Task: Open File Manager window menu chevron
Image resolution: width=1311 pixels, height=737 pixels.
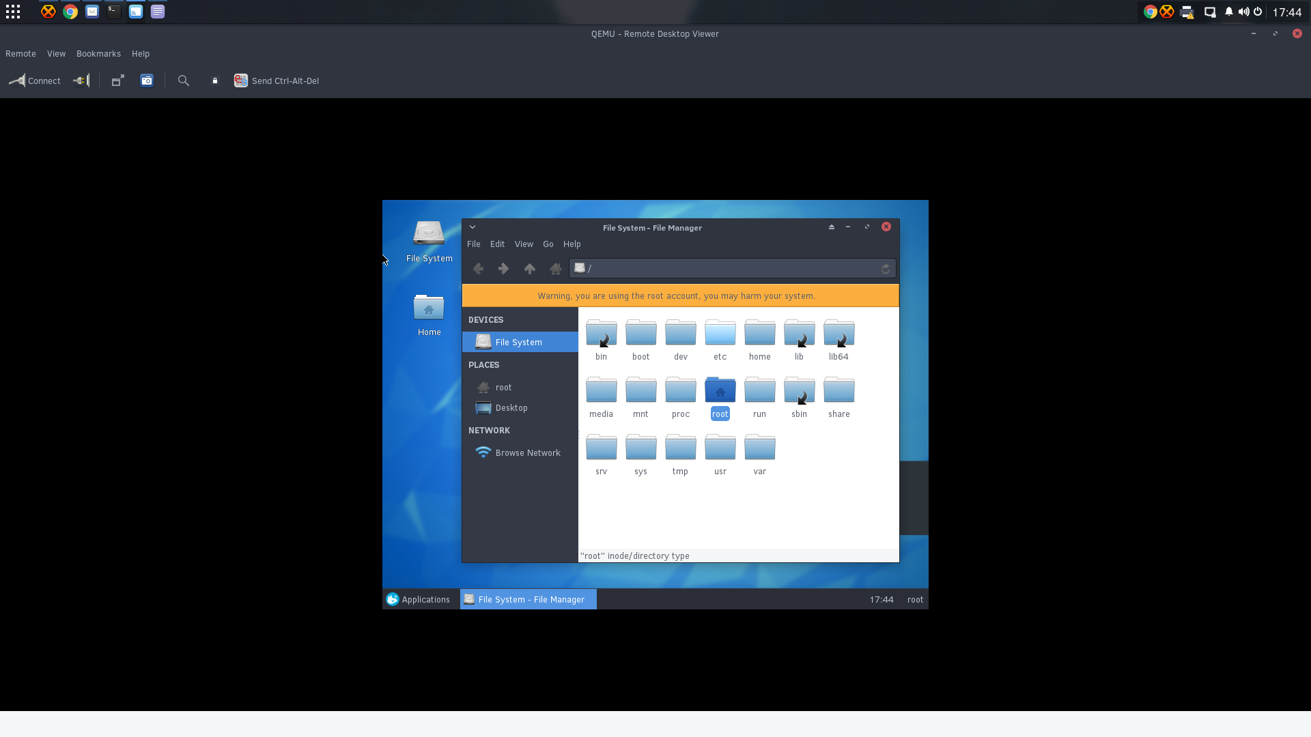Action: pos(472,227)
